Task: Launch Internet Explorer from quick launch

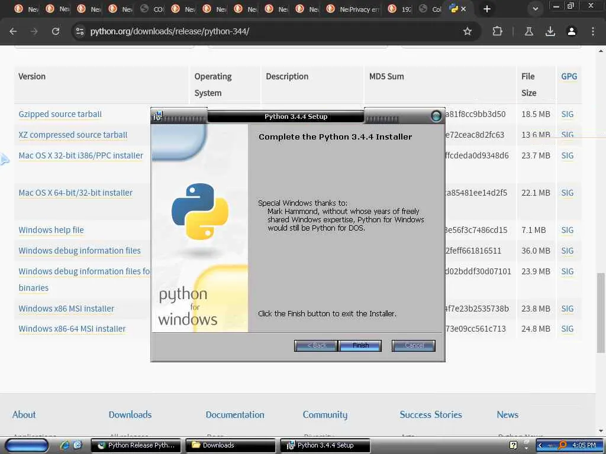Action: coord(65,445)
